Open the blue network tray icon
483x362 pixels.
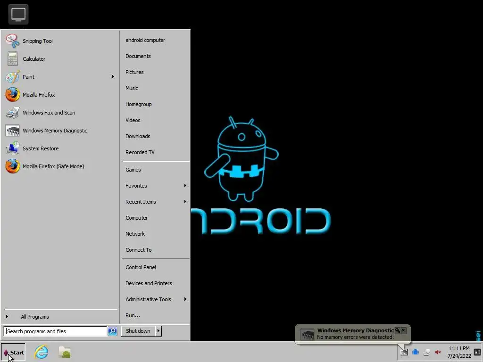(x=415, y=352)
